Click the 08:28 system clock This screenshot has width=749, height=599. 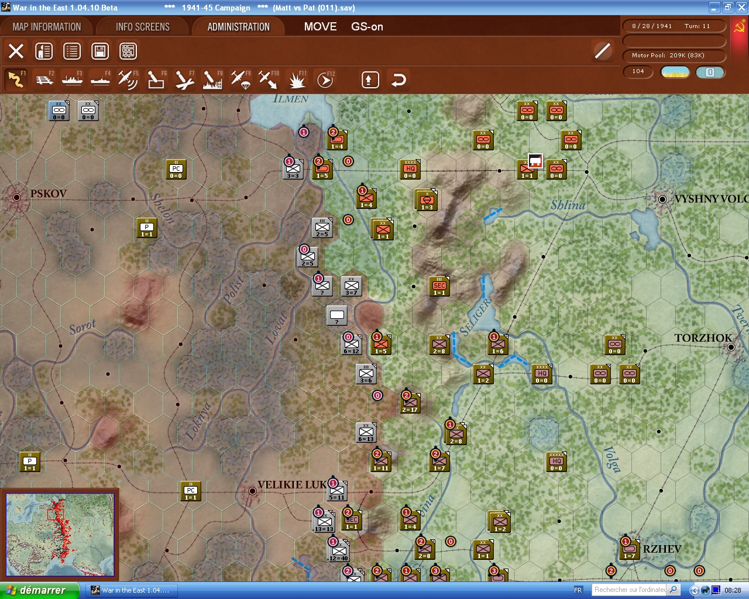tap(733, 590)
